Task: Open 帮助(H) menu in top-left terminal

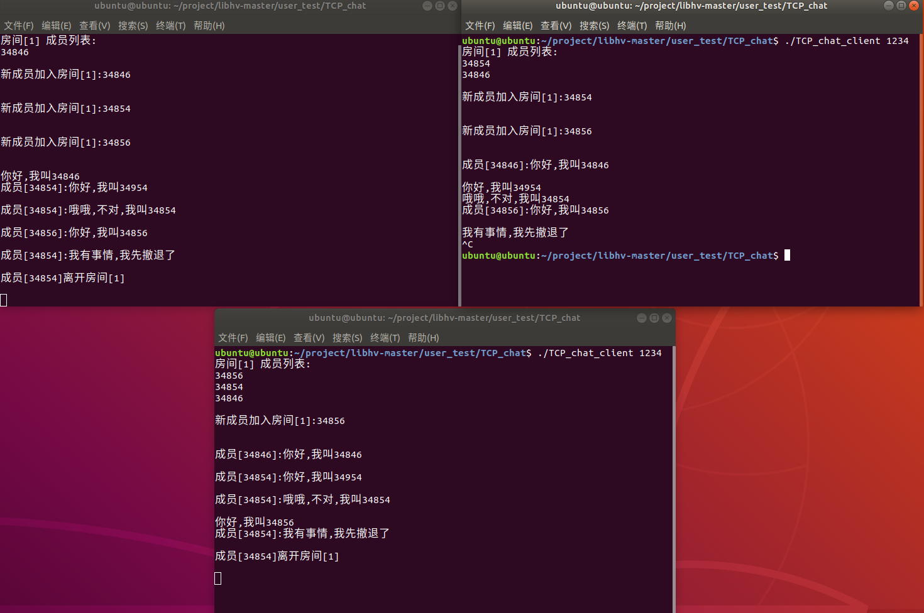Action: tap(209, 26)
